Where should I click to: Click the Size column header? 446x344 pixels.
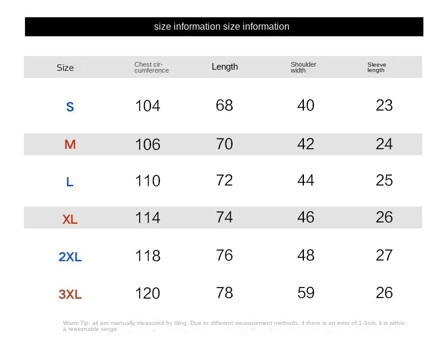click(x=65, y=68)
